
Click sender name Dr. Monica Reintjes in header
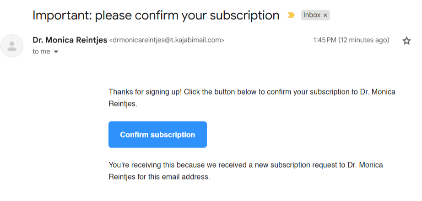tap(70, 40)
